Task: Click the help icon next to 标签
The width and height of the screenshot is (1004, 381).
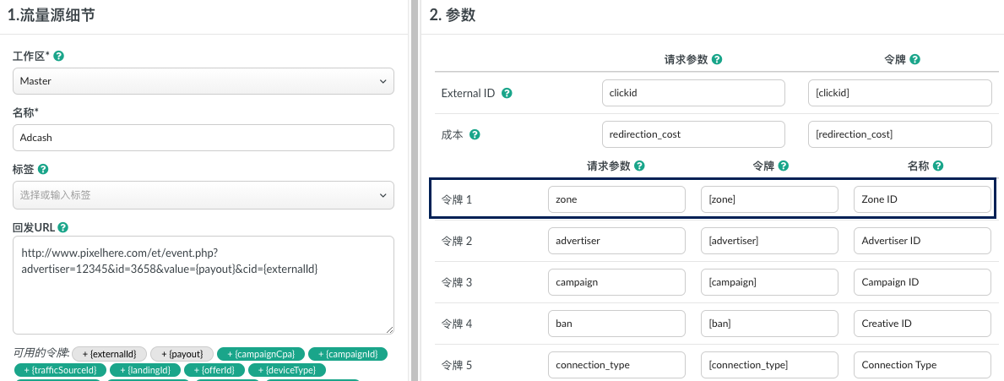Action: point(42,170)
